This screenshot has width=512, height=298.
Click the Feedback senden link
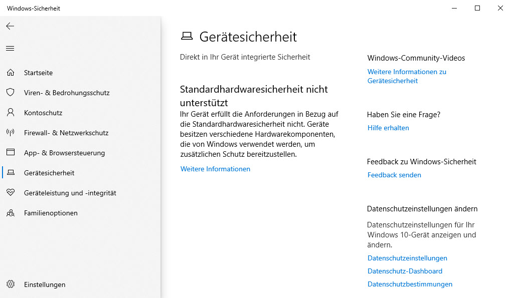pos(394,175)
